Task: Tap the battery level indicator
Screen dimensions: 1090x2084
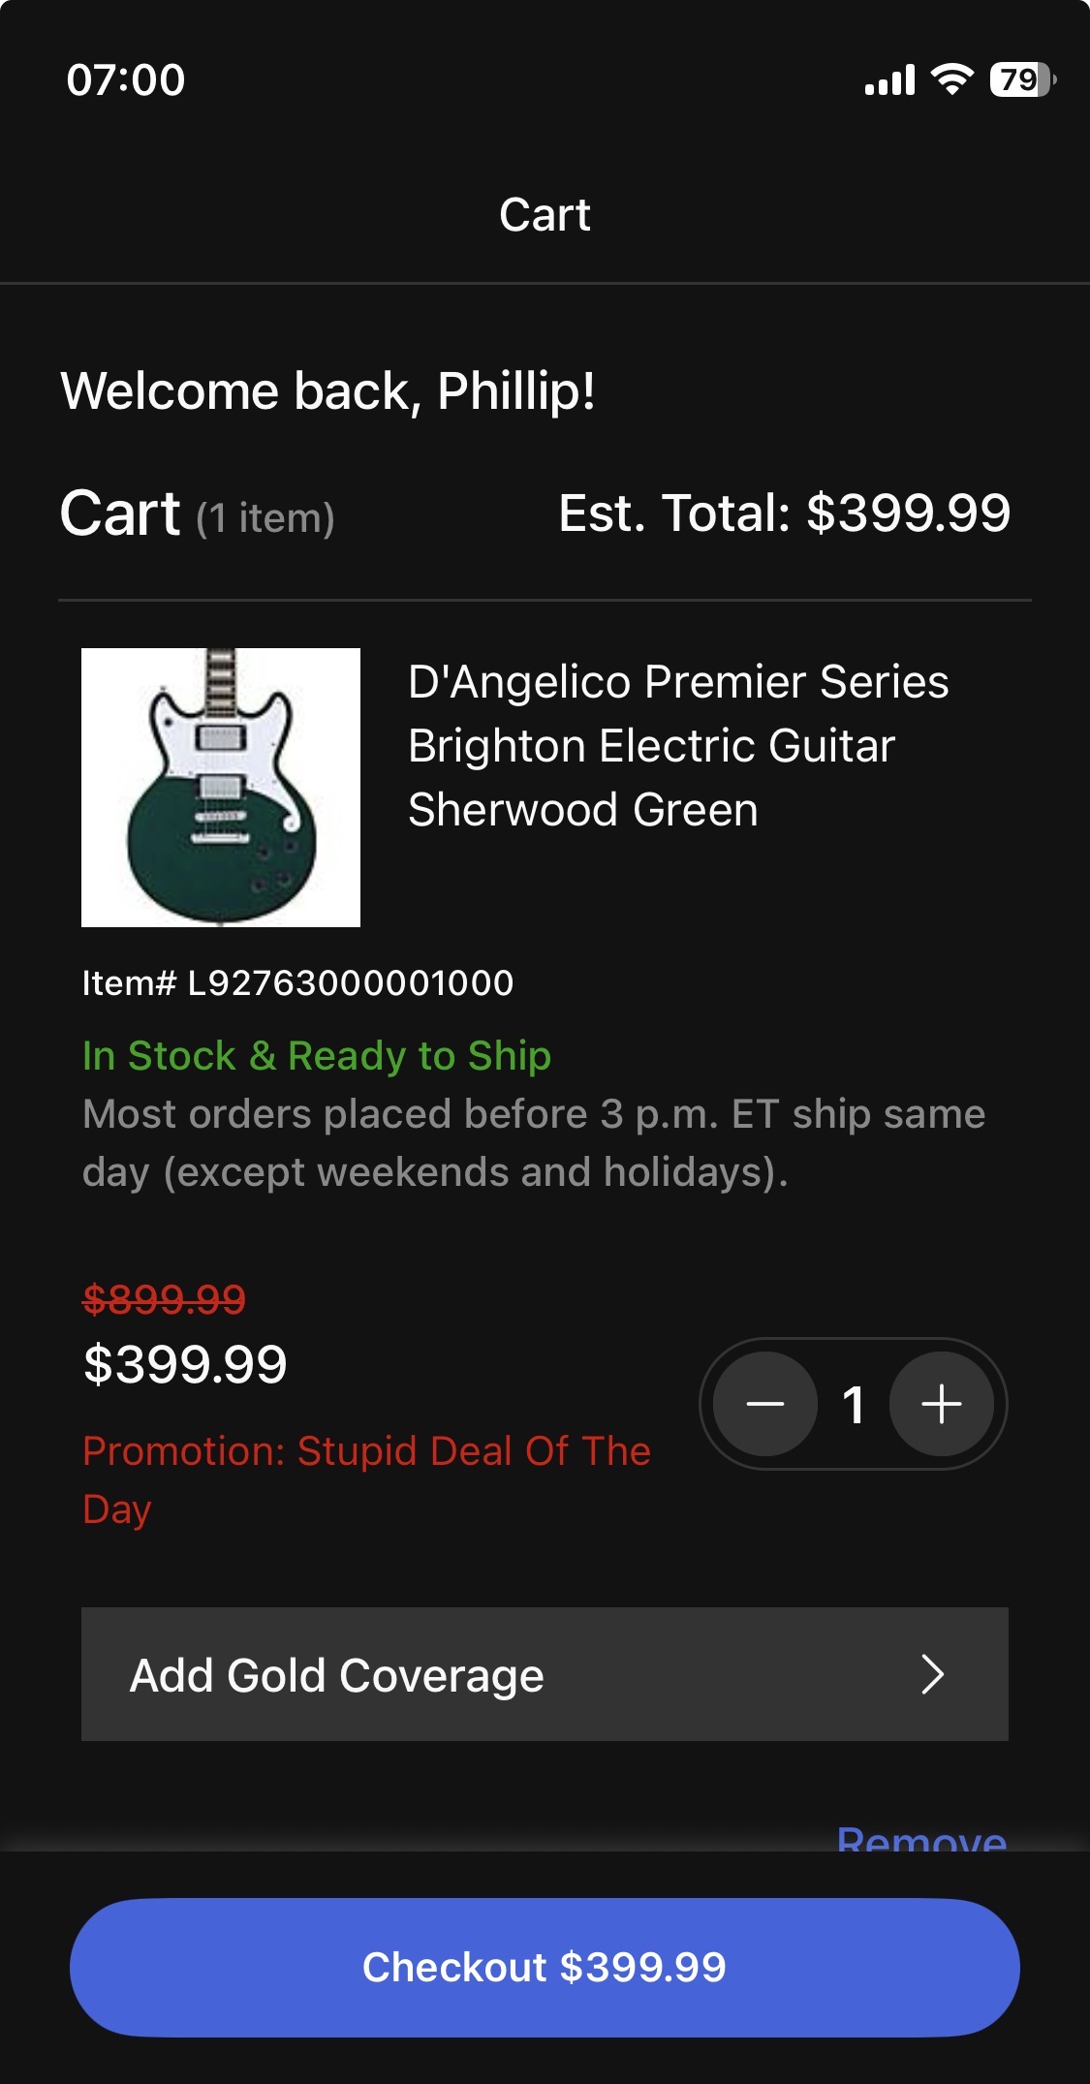Action: pyautogui.click(x=1021, y=79)
